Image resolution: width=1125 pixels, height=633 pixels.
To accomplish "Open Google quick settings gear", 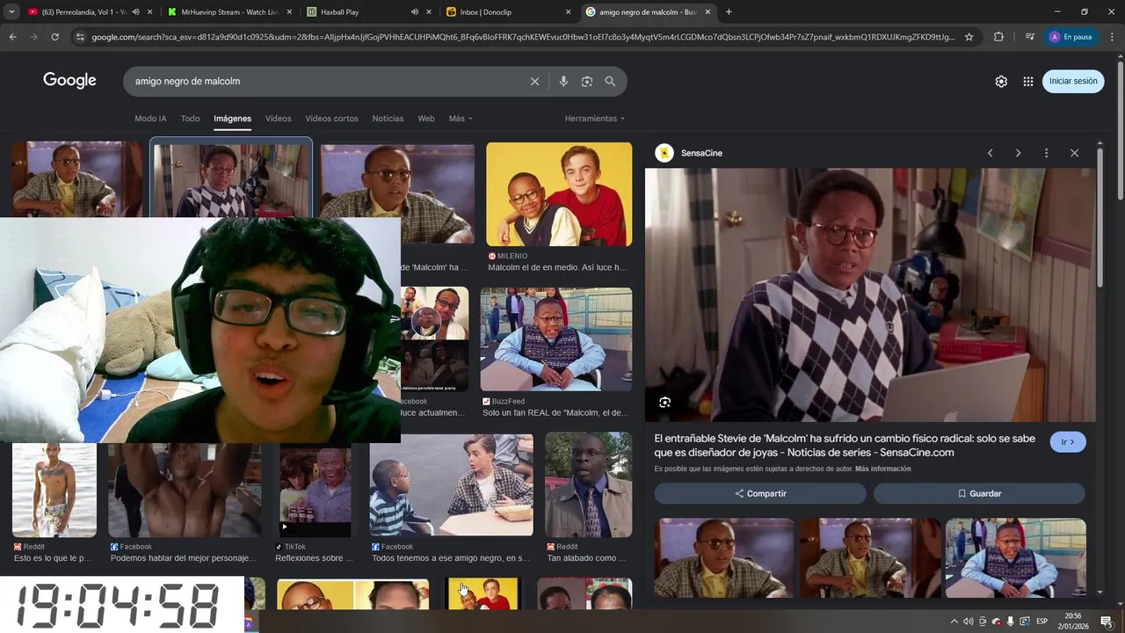I will 1001,81.
